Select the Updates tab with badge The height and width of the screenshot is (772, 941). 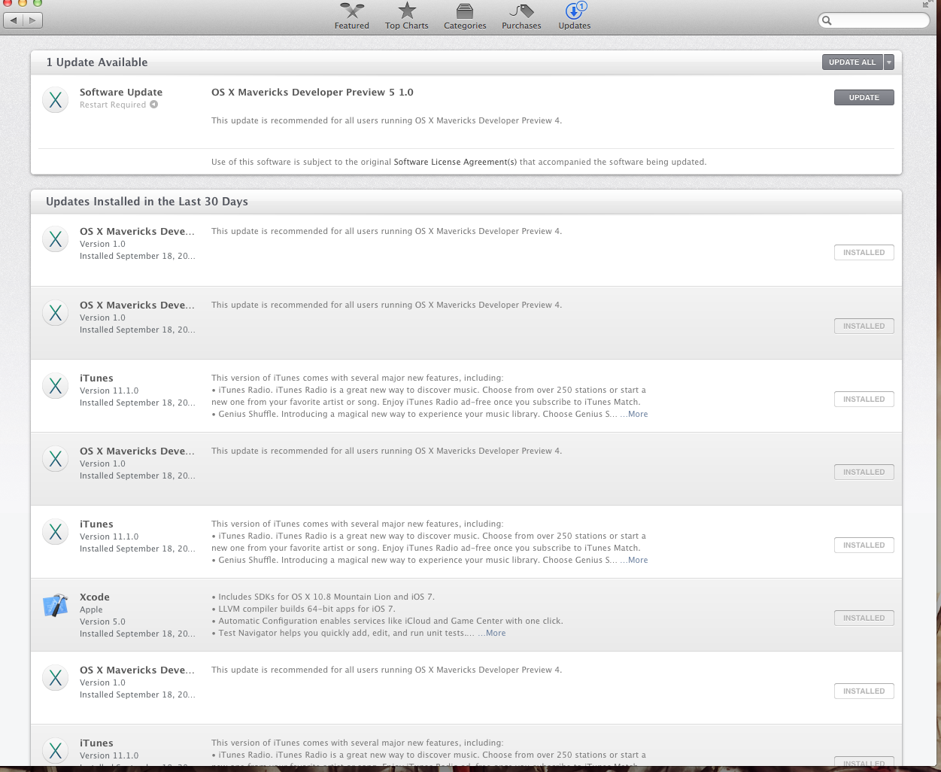pyautogui.click(x=575, y=16)
